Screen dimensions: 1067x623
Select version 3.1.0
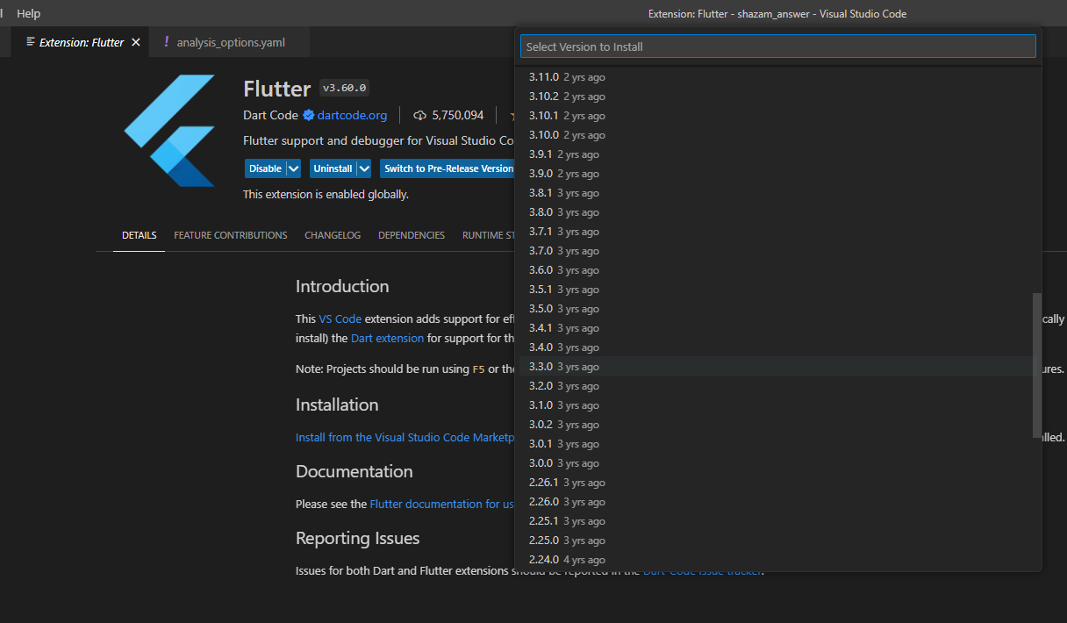pos(778,405)
